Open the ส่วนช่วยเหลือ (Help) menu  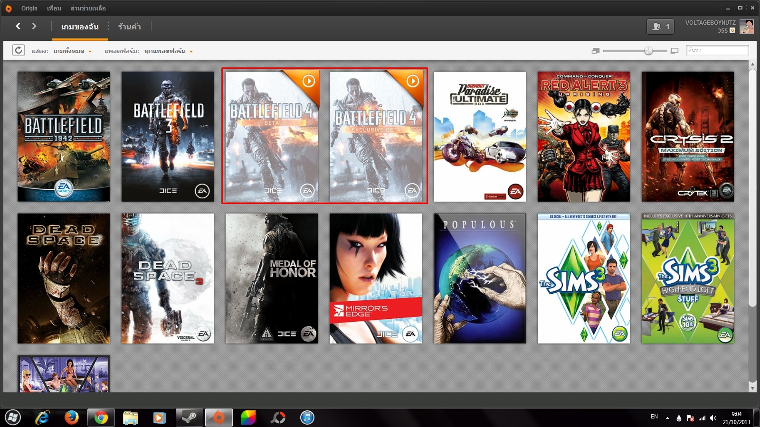tap(88, 9)
